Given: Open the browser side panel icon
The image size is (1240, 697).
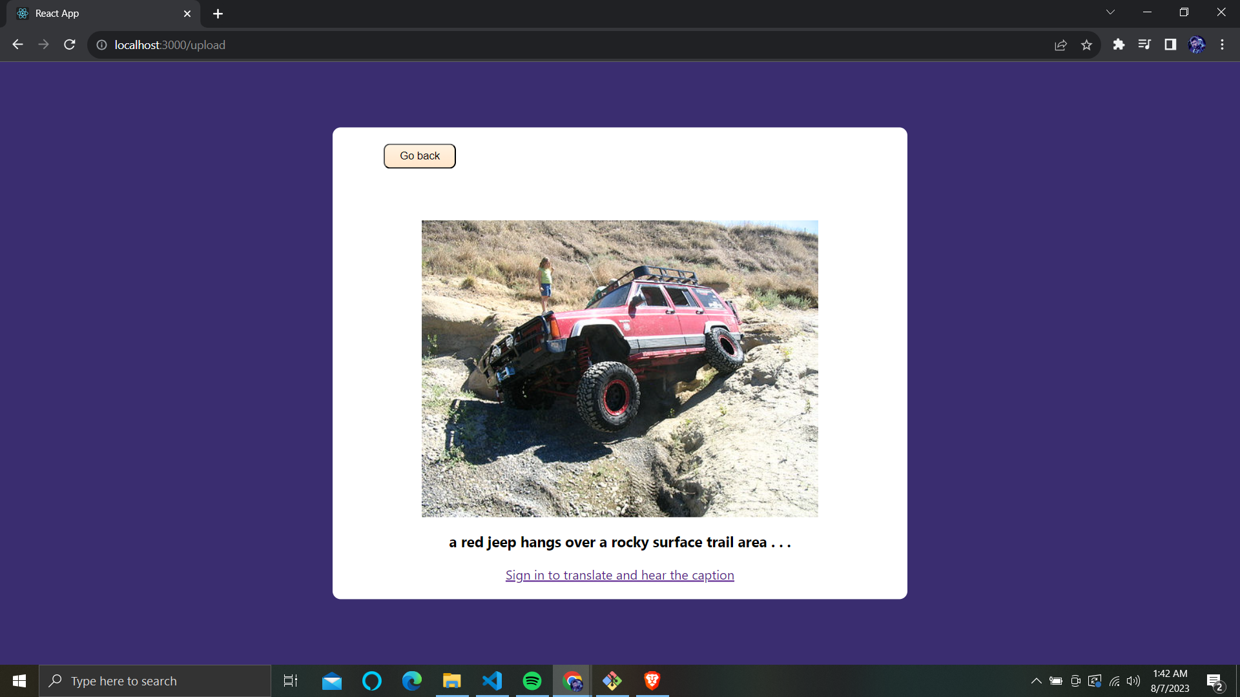Looking at the screenshot, I should coord(1171,45).
